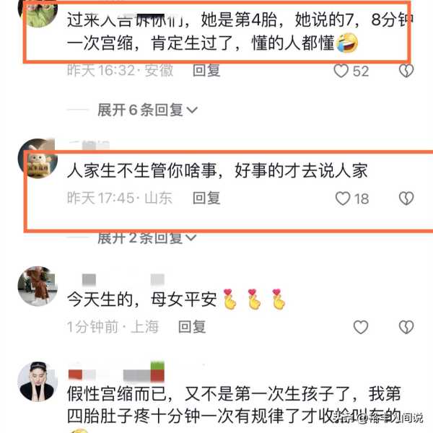The image size is (433, 433).
Task: Open the green-clothed avatar profile
Action: point(38,11)
